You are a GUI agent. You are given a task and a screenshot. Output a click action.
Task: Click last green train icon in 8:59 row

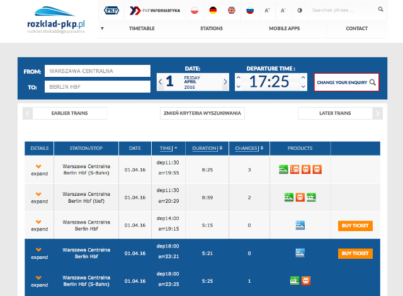311,197
